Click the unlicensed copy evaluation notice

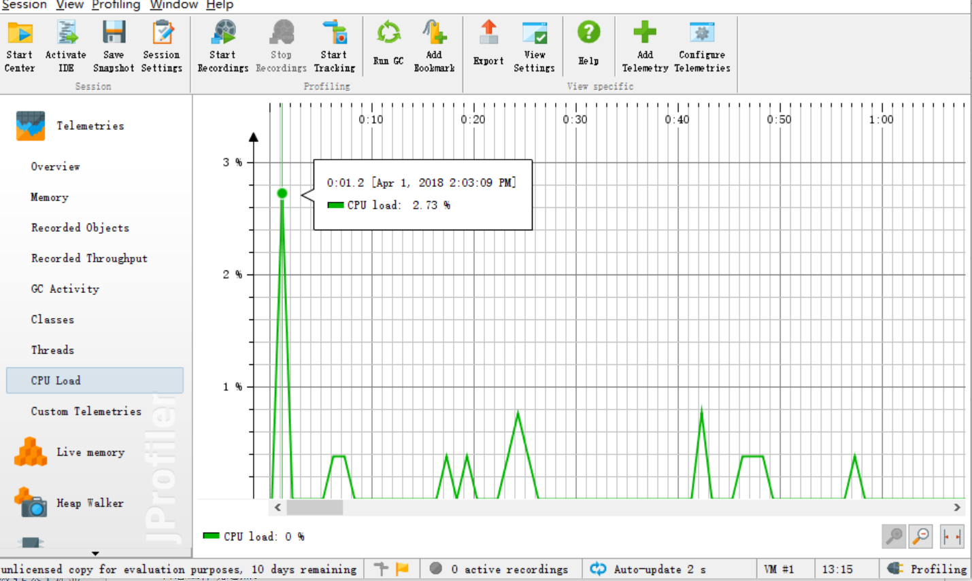point(179,569)
